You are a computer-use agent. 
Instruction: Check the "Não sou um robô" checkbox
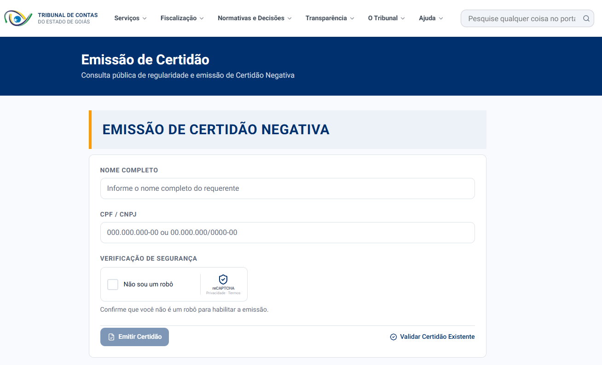pyautogui.click(x=113, y=285)
